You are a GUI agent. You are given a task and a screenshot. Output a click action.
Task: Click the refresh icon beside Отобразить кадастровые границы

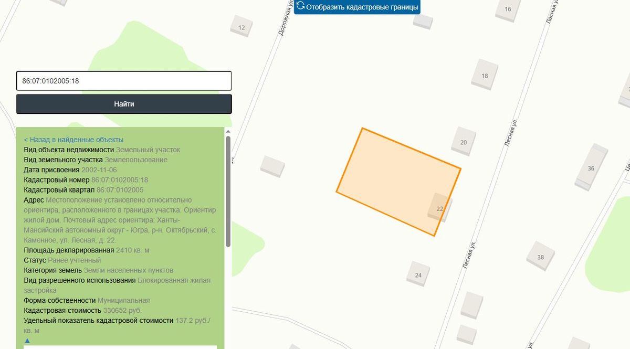[x=300, y=6]
